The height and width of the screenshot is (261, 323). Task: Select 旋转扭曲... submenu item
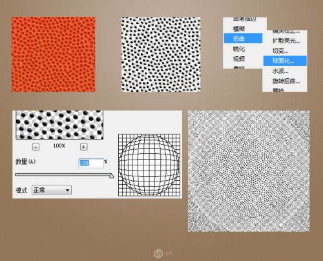tap(286, 81)
